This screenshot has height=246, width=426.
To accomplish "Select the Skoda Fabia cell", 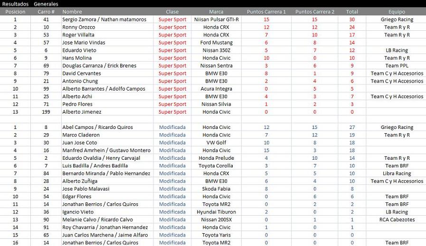I will [x=217, y=189].
